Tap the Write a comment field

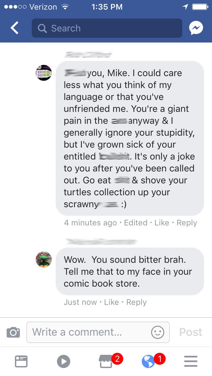[98, 332]
